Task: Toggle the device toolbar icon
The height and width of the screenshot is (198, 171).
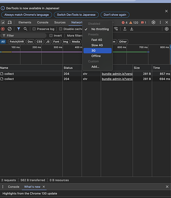Action: pos(10,22)
